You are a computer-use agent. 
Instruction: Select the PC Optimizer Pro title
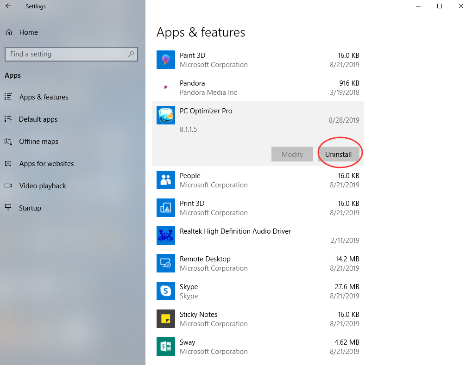tap(206, 111)
